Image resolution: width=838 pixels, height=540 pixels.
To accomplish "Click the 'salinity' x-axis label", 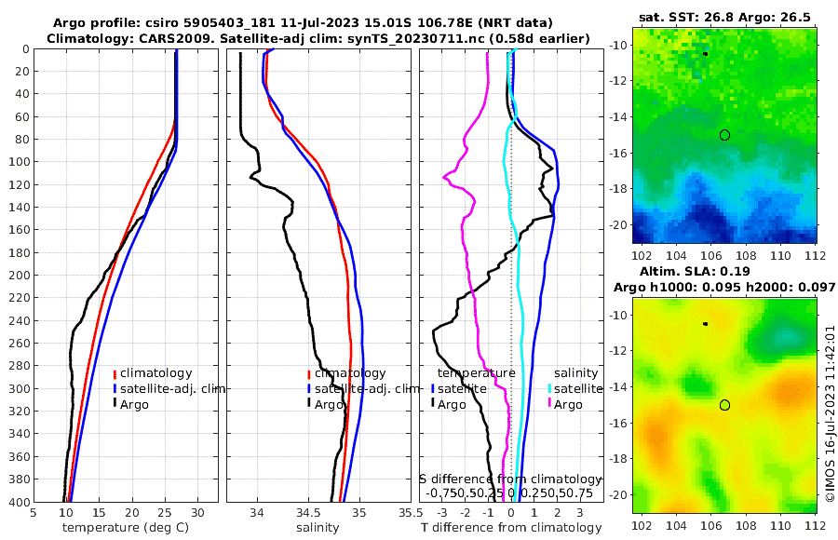I will pyautogui.click(x=318, y=528).
